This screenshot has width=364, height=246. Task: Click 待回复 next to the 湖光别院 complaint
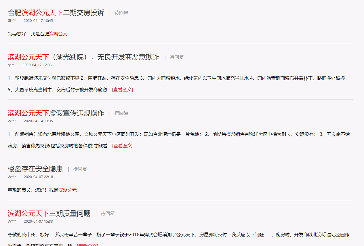coord(177,57)
